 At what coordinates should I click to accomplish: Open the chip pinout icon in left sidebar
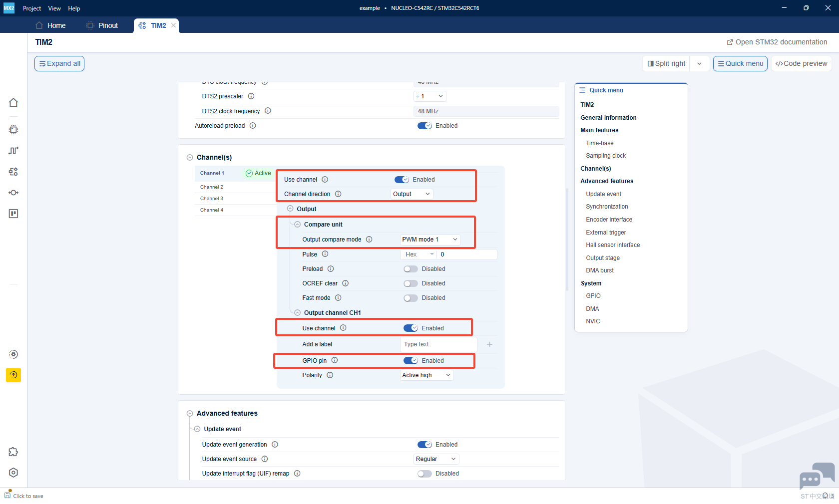click(13, 130)
